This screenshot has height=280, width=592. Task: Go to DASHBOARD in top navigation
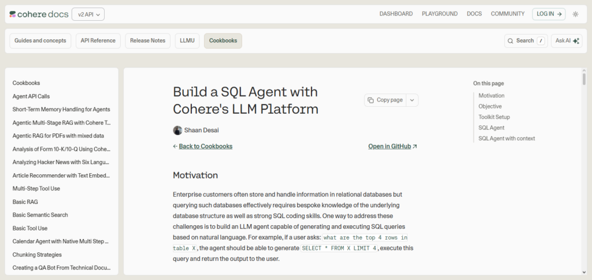tap(396, 14)
